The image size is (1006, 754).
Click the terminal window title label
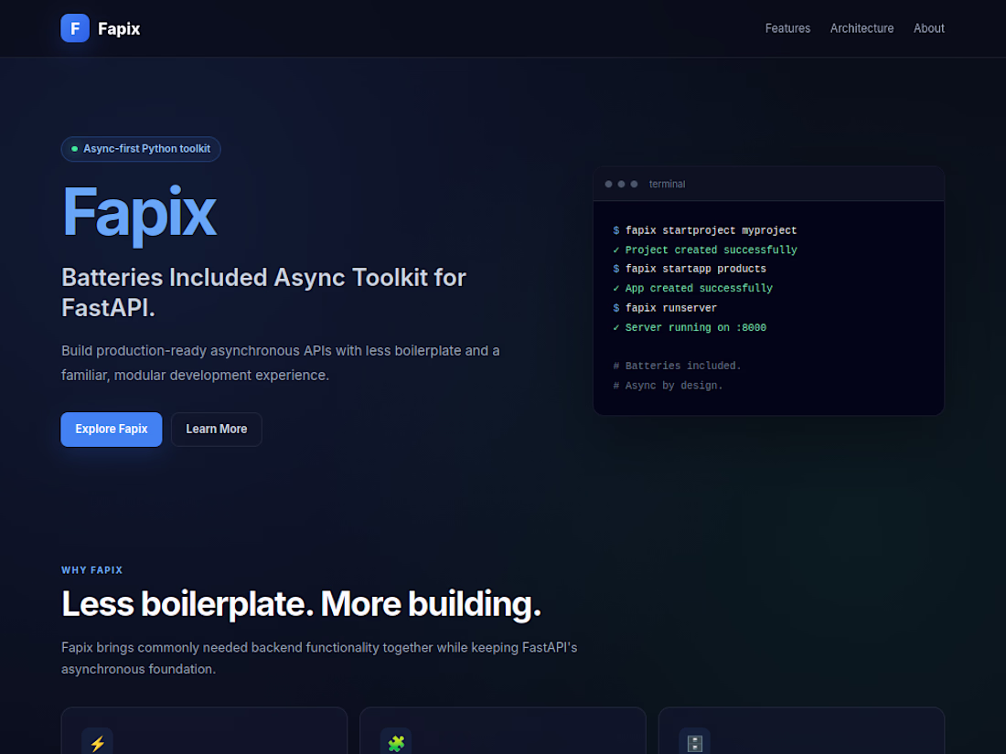pos(667,184)
